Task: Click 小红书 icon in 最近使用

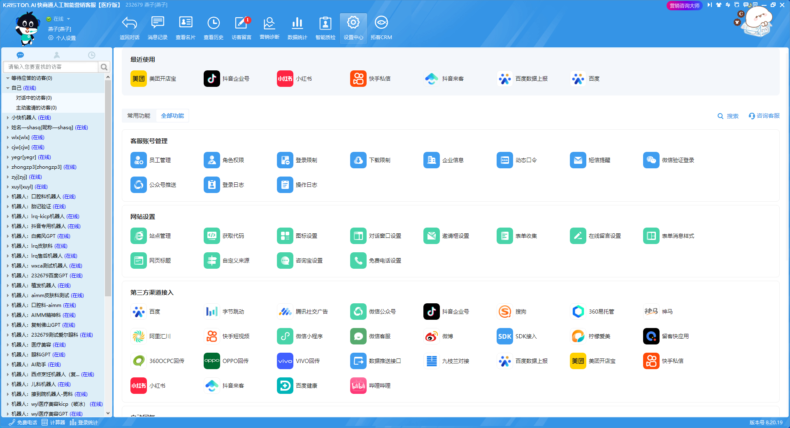Action: (x=285, y=79)
